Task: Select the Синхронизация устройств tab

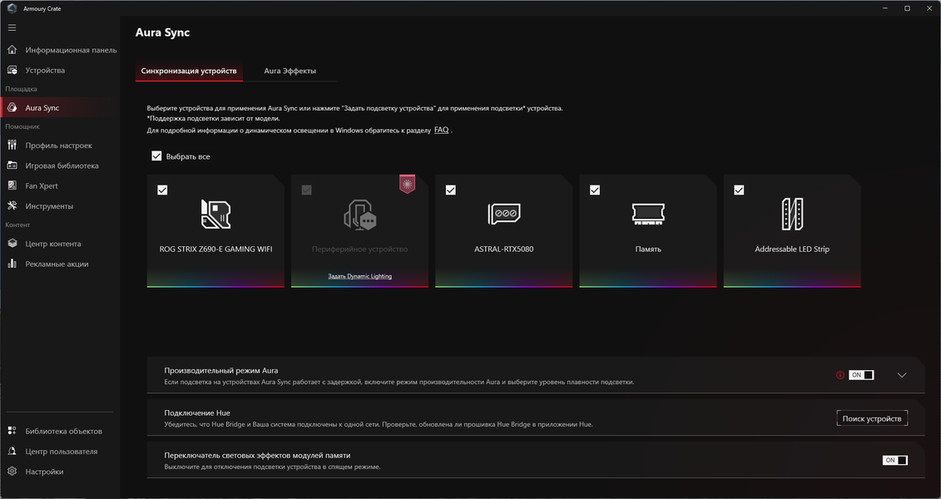Action: click(189, 71)
